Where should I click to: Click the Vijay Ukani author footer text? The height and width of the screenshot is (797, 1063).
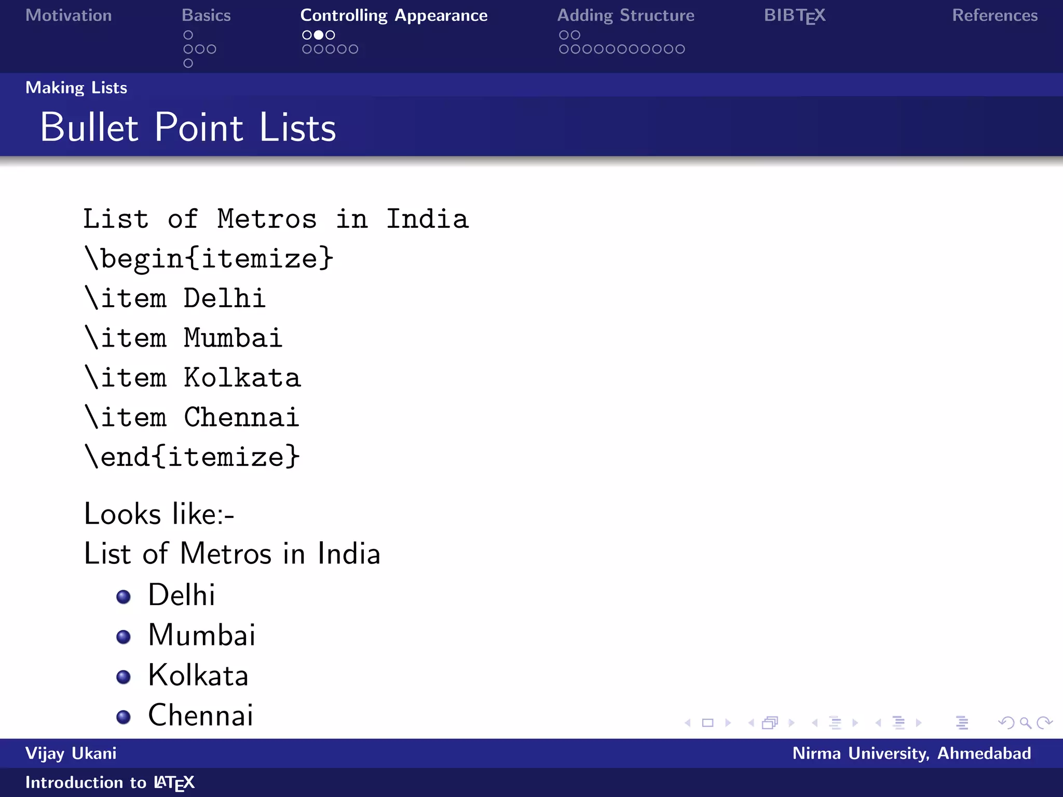71,753
